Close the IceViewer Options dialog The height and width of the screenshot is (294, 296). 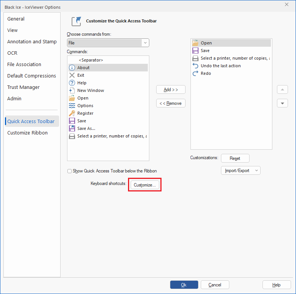click(286, 4)
